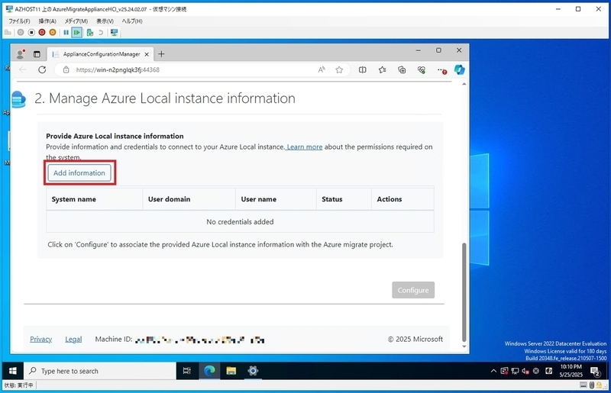The image size is (611, 393).
Task: Click the Edge taskbar icon
Action: click(x=209, y=371)
